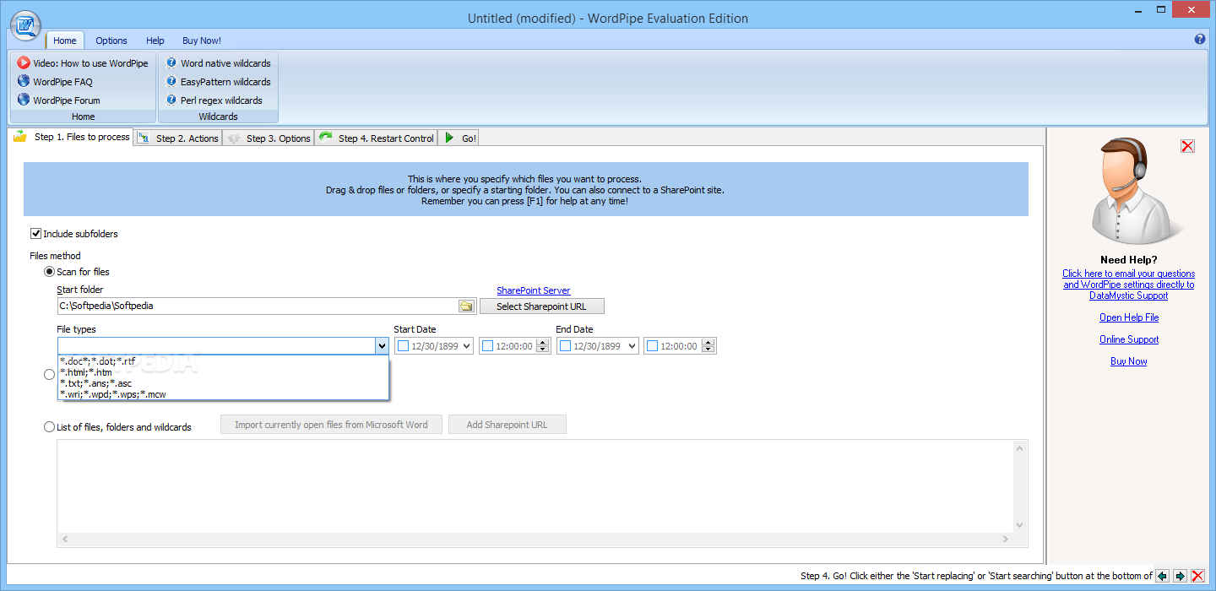Click Start Date time spinner arrows
Screen dimensions: 1216x591
coord(542,346)
